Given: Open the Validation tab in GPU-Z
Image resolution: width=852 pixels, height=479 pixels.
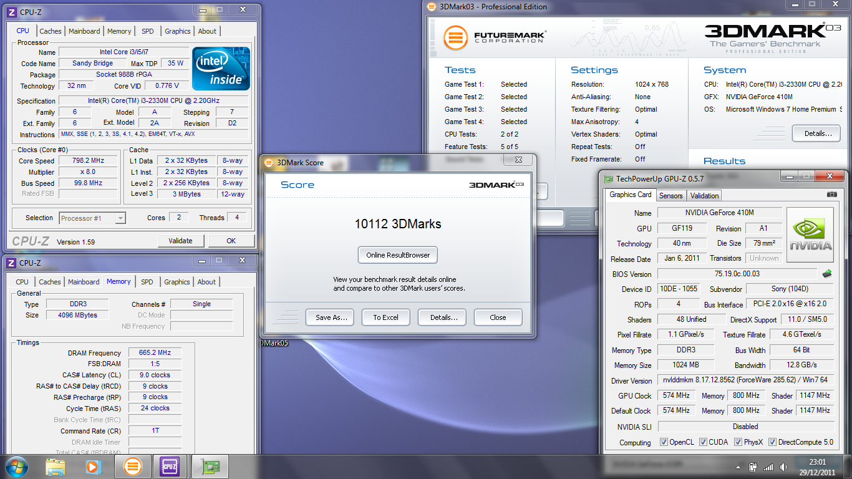Looking at the screenshot, I should click(705, 195).
